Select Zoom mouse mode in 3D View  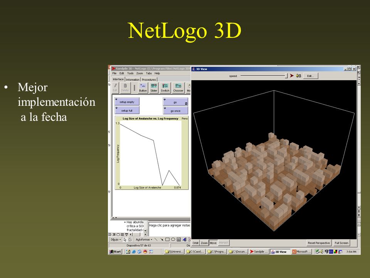tap(204, 243)
